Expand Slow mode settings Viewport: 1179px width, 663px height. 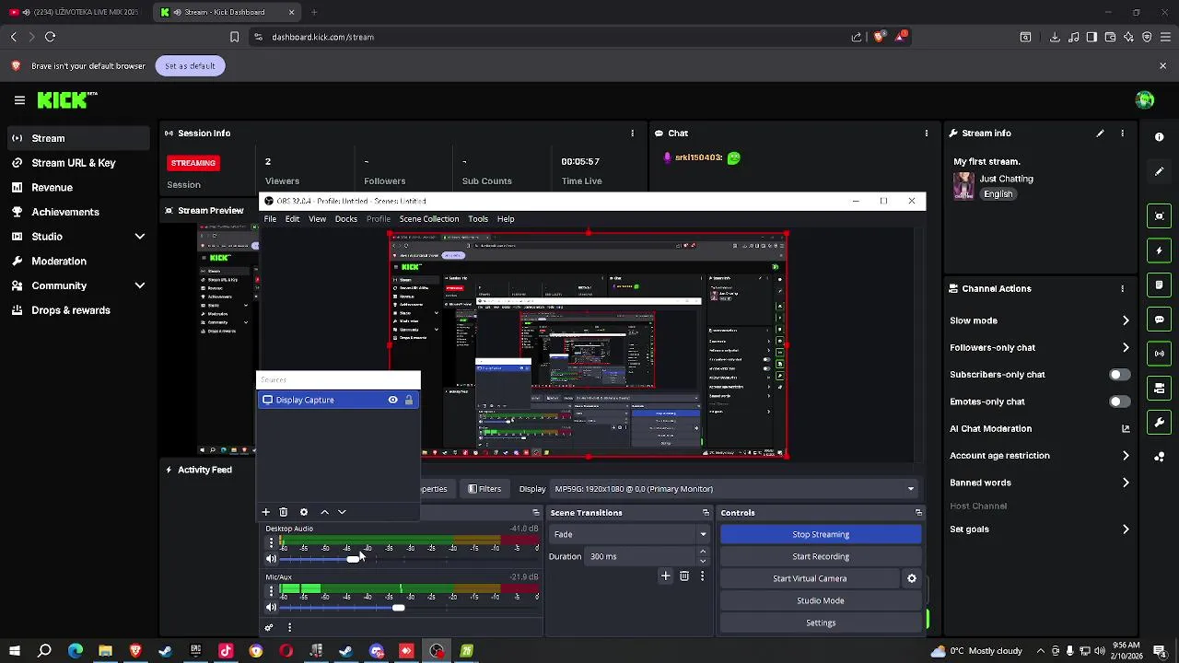coord(1126,320)
